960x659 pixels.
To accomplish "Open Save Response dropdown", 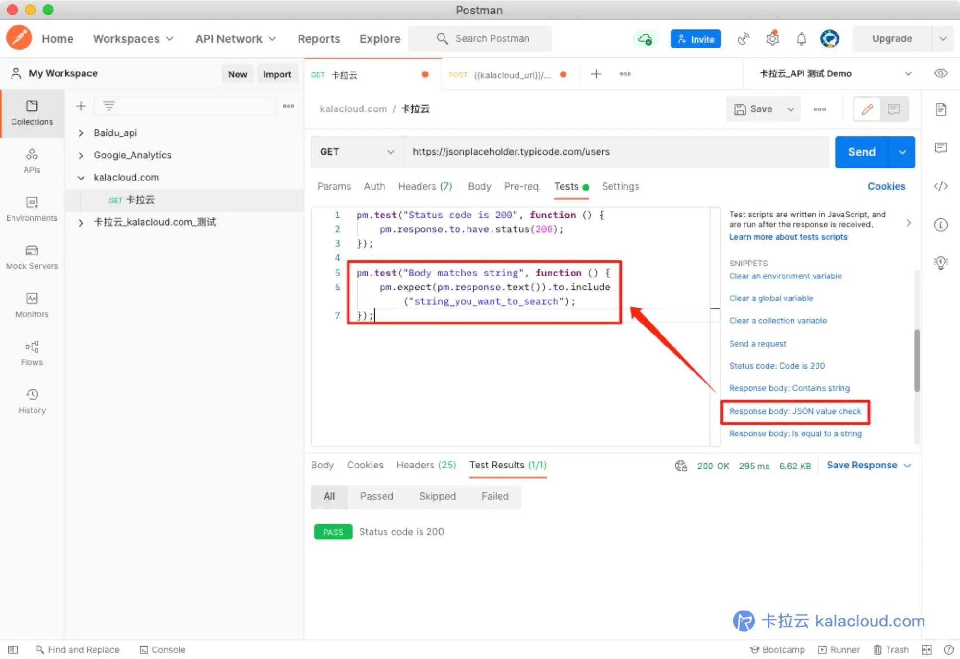I will point(869,465).
